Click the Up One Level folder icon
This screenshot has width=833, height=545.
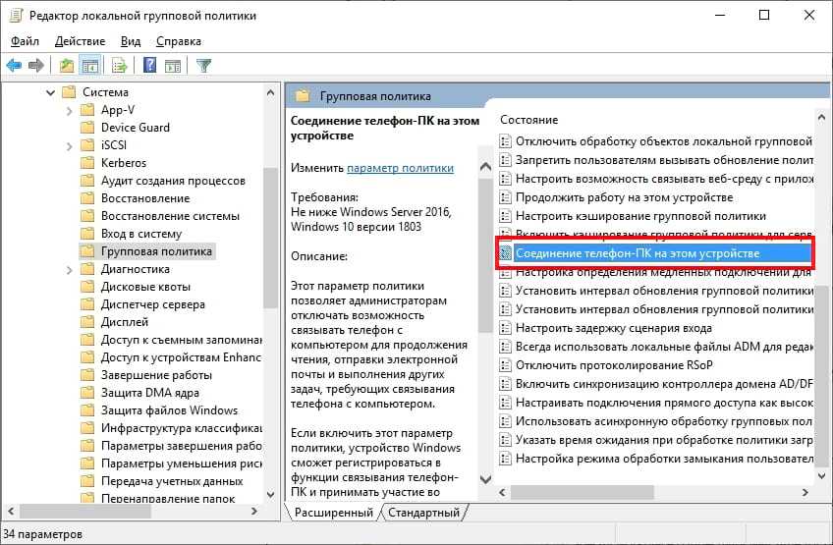point(66,66)
